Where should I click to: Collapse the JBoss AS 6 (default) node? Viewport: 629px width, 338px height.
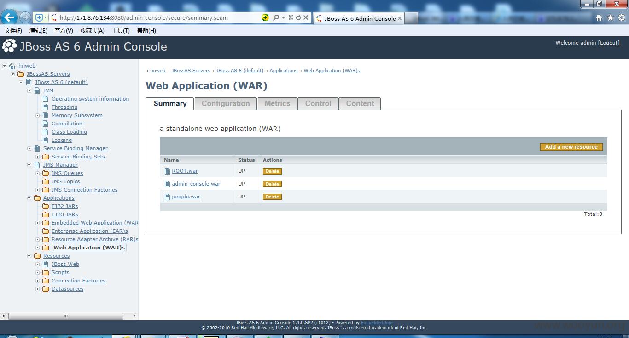point(21,83)
